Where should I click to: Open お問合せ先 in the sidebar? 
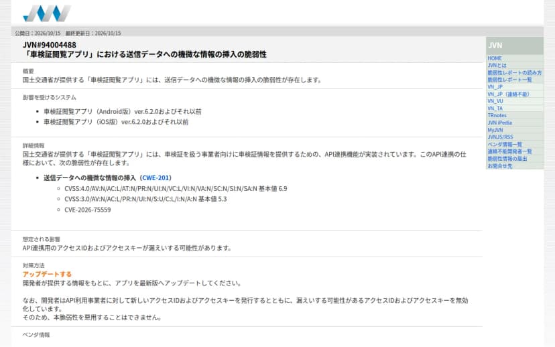pyautogui.click(x=500, y=166)
